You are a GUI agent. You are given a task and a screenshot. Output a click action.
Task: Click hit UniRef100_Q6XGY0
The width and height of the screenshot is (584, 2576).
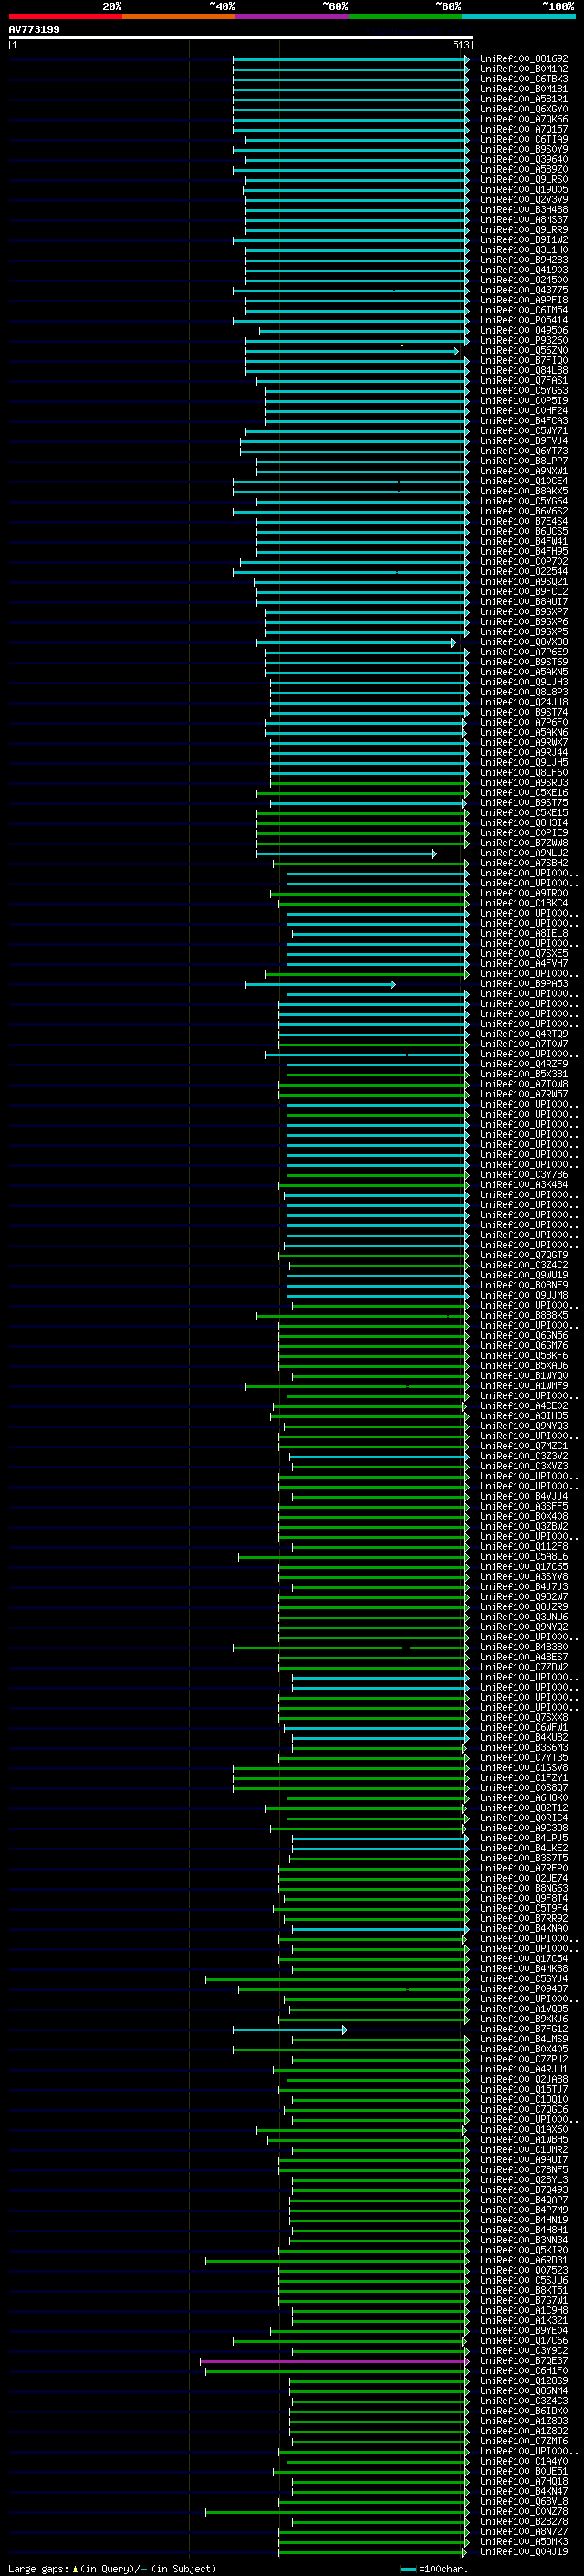click(523, 109)
